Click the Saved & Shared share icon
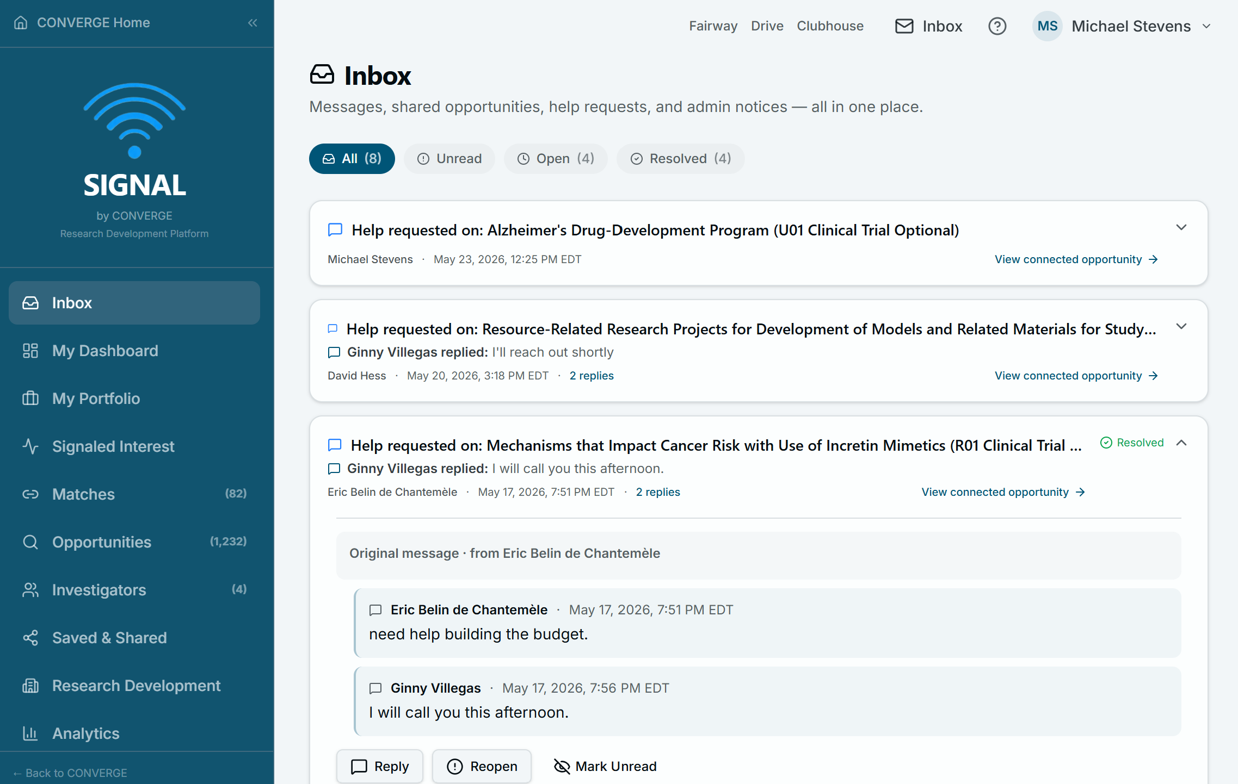Viewport: 1238px width, 784px height. 30,638
